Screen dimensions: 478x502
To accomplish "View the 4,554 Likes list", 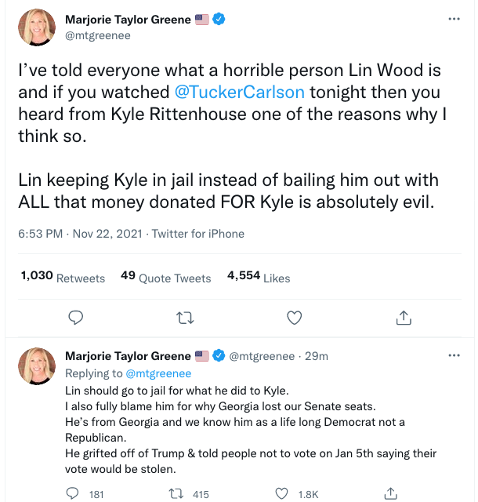I will point(259,277).
